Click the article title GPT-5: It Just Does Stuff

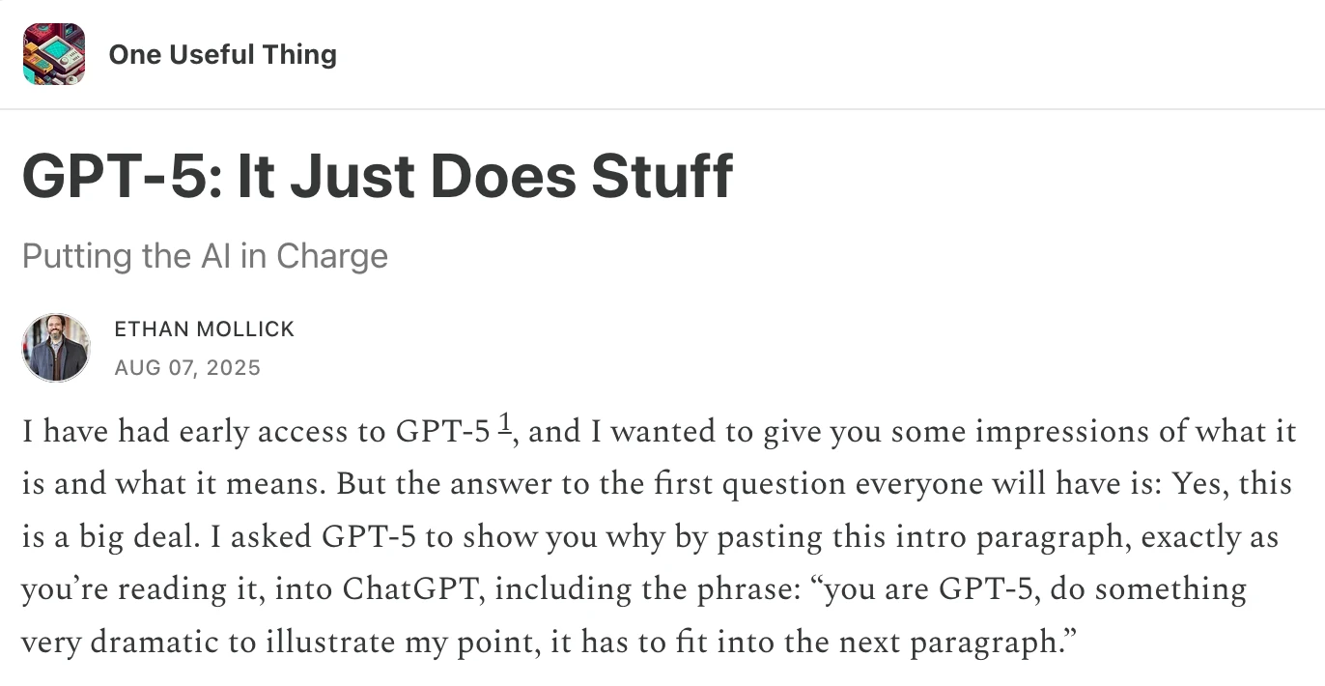click(x=377, y=177)
